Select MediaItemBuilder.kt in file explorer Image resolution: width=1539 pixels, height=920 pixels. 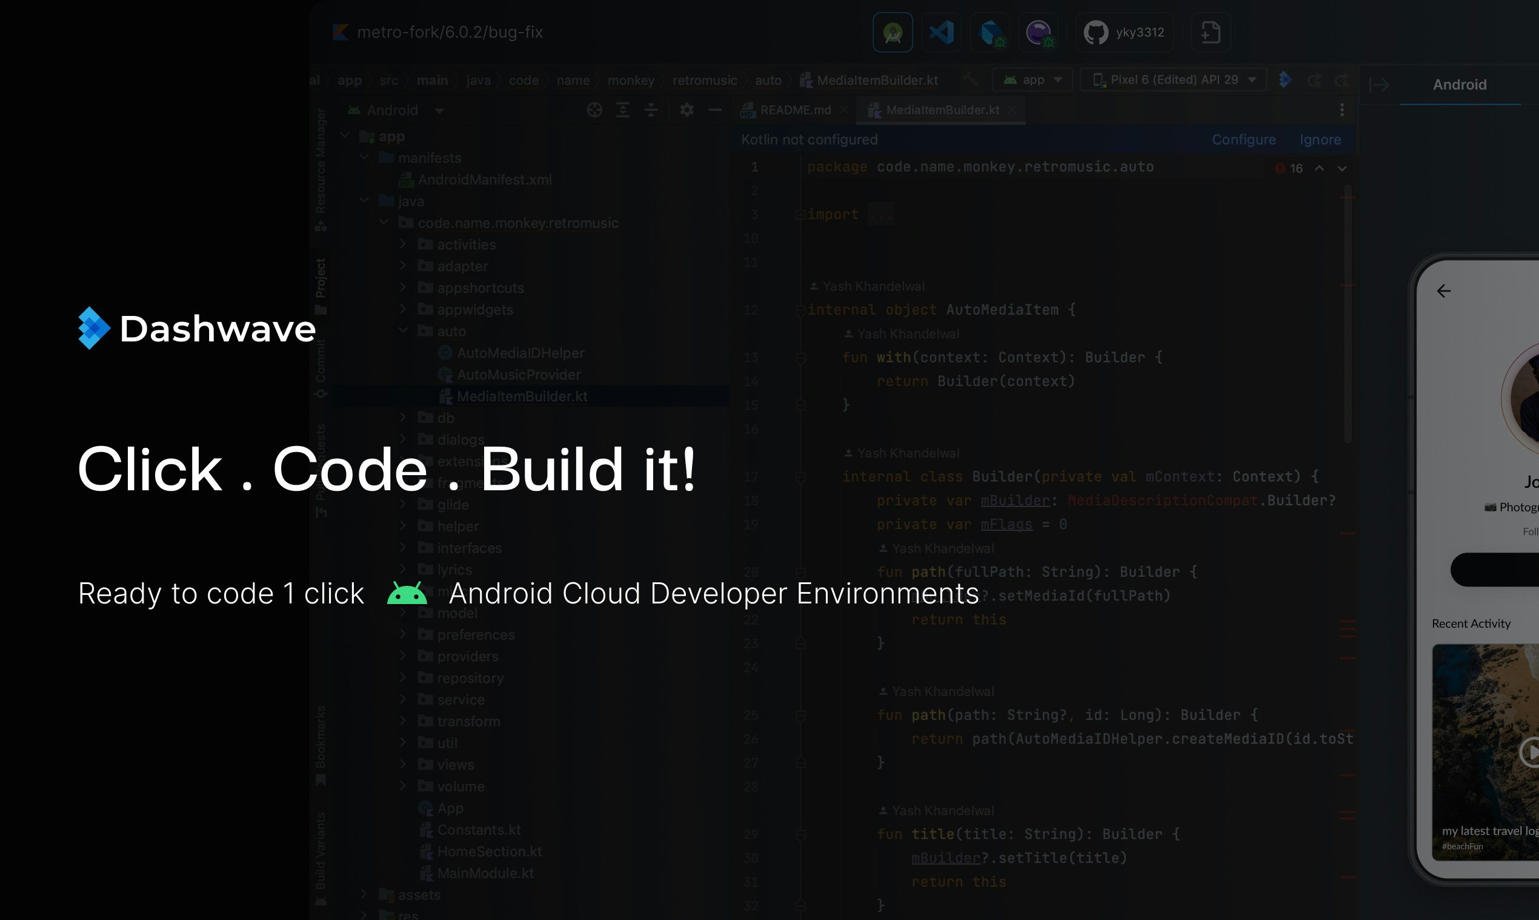click(522, 395)
